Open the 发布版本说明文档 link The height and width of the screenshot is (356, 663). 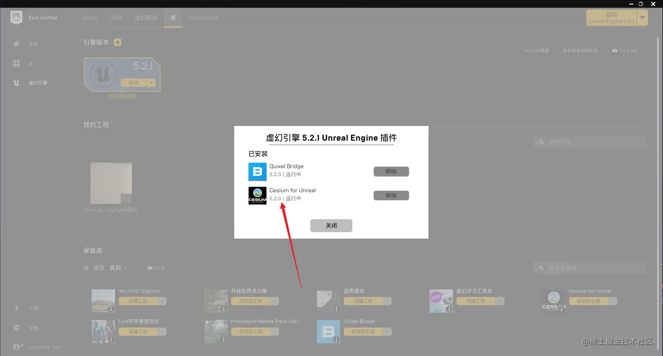coord(580,51)
